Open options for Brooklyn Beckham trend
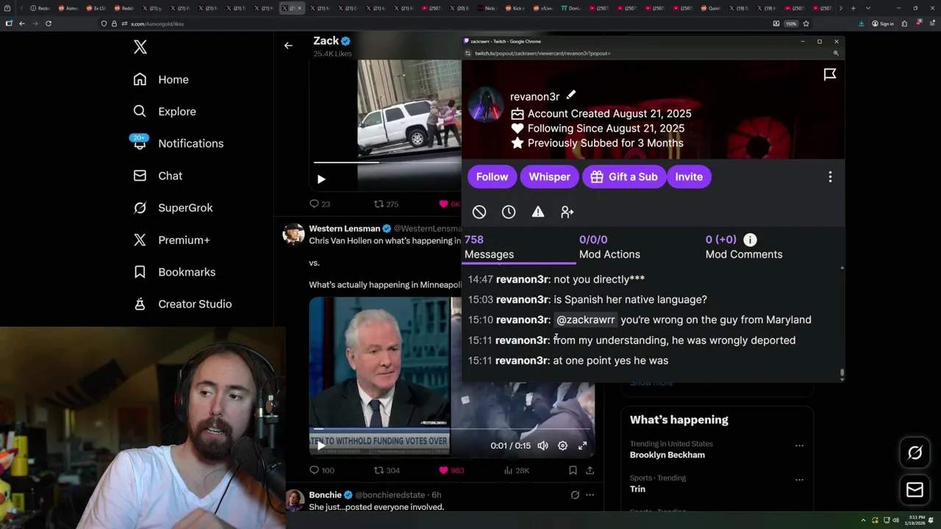Image resolution: width=941 pixels, height=529 pixels. coord(799,445)
